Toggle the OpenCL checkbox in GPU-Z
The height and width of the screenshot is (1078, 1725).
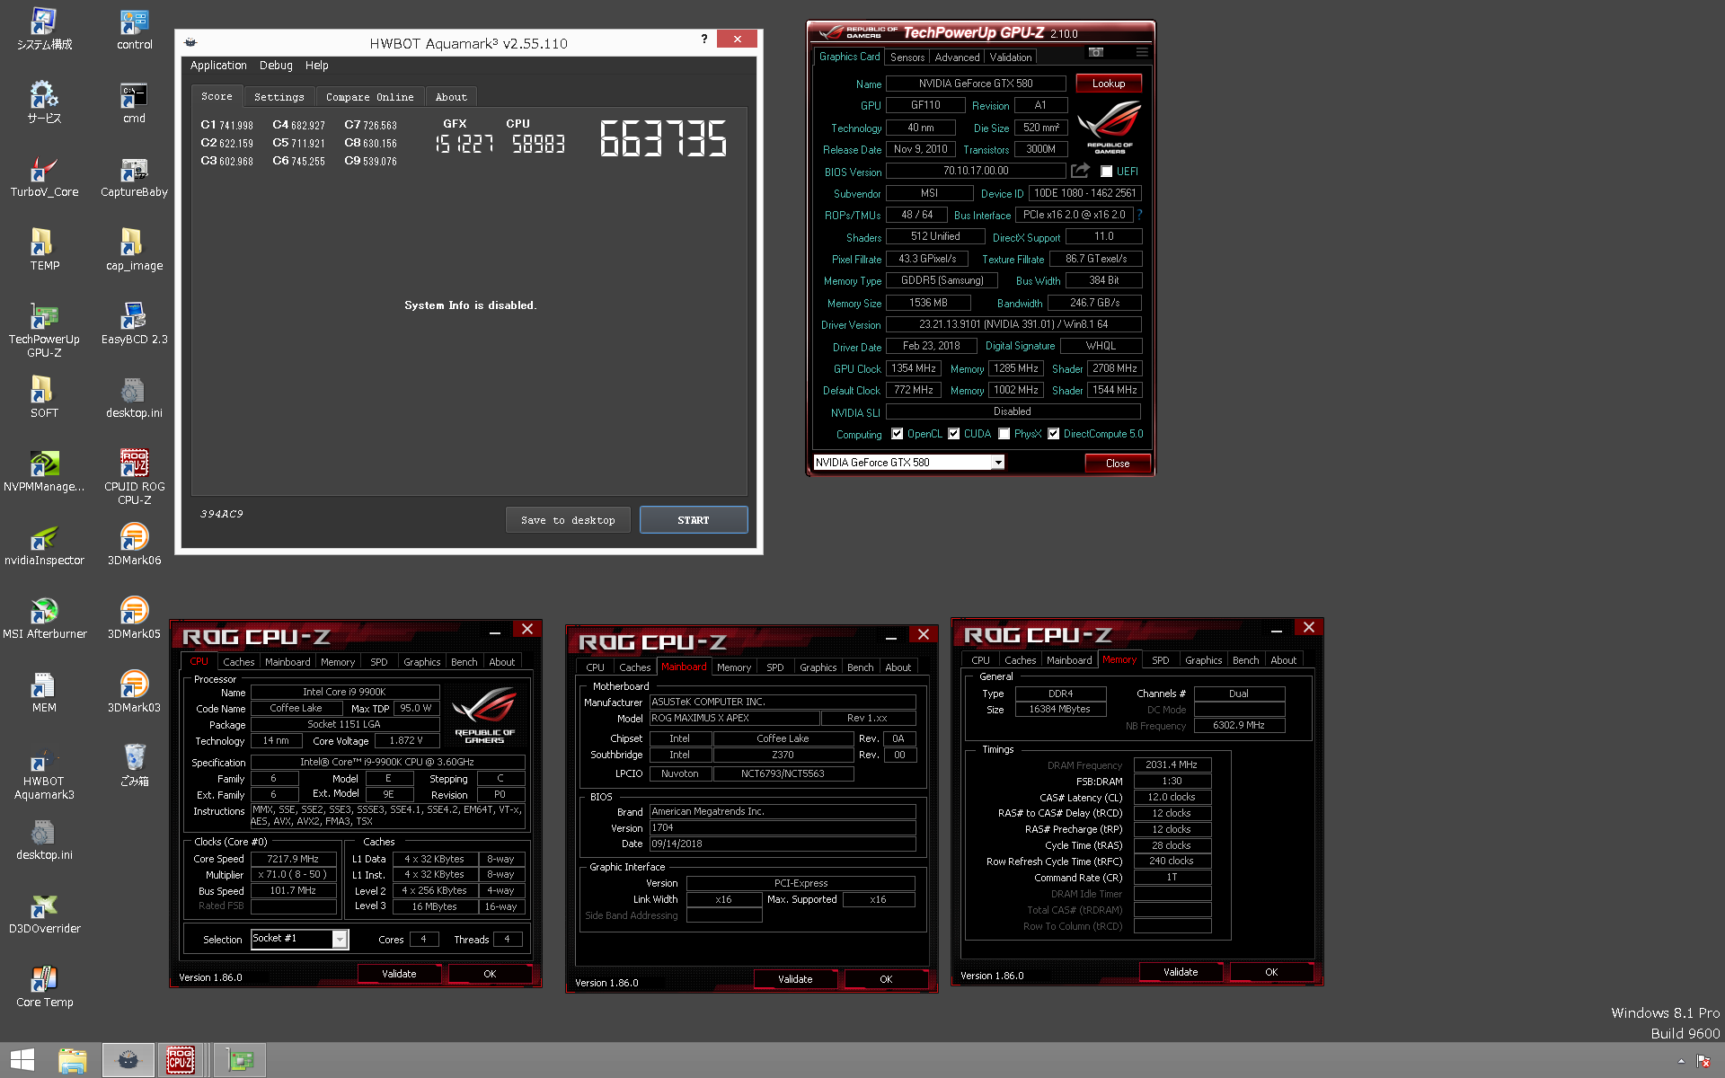pyautogui.click(x=897, y=434)
